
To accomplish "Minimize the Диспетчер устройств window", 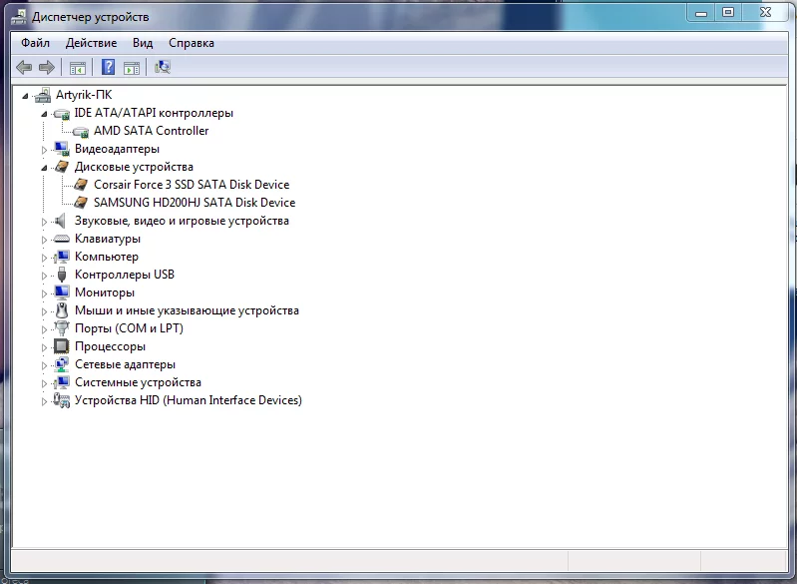I will pyautogui.click(x=701, y=13).
